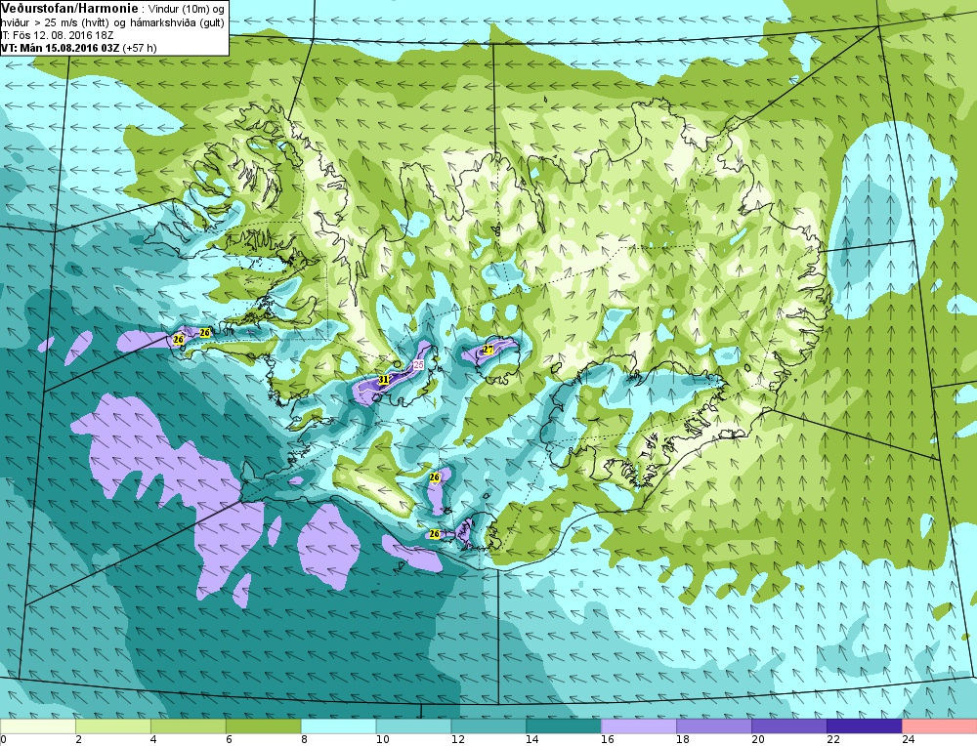The width and height of the screenshot is (977, 746).
Task: Click the yellow 27 gust label
Action: pos(488,350)
